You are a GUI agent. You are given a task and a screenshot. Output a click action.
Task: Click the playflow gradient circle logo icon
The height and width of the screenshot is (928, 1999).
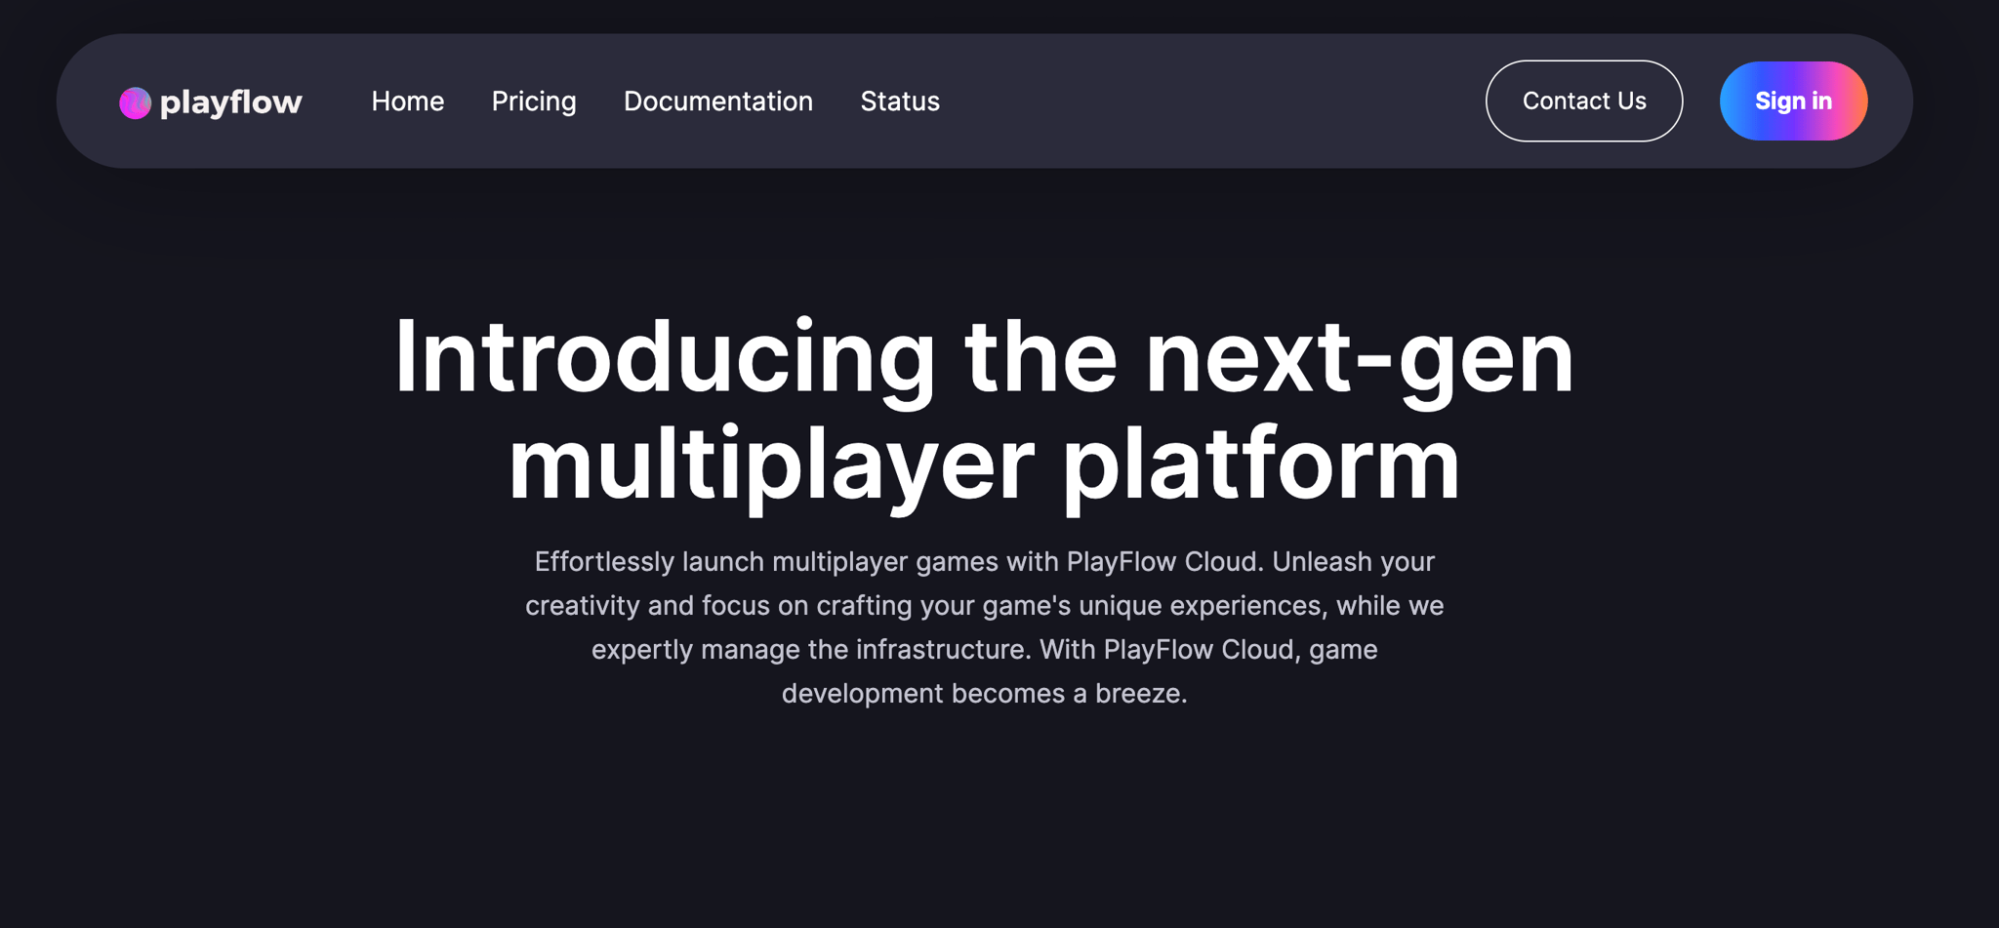(x=135, y=102)
